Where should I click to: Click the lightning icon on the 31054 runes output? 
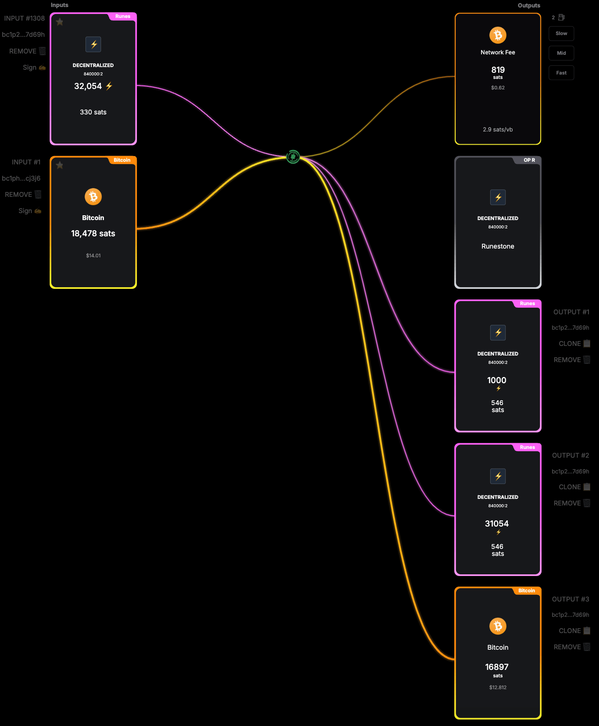pyautogui.click(x=498, y=476)
